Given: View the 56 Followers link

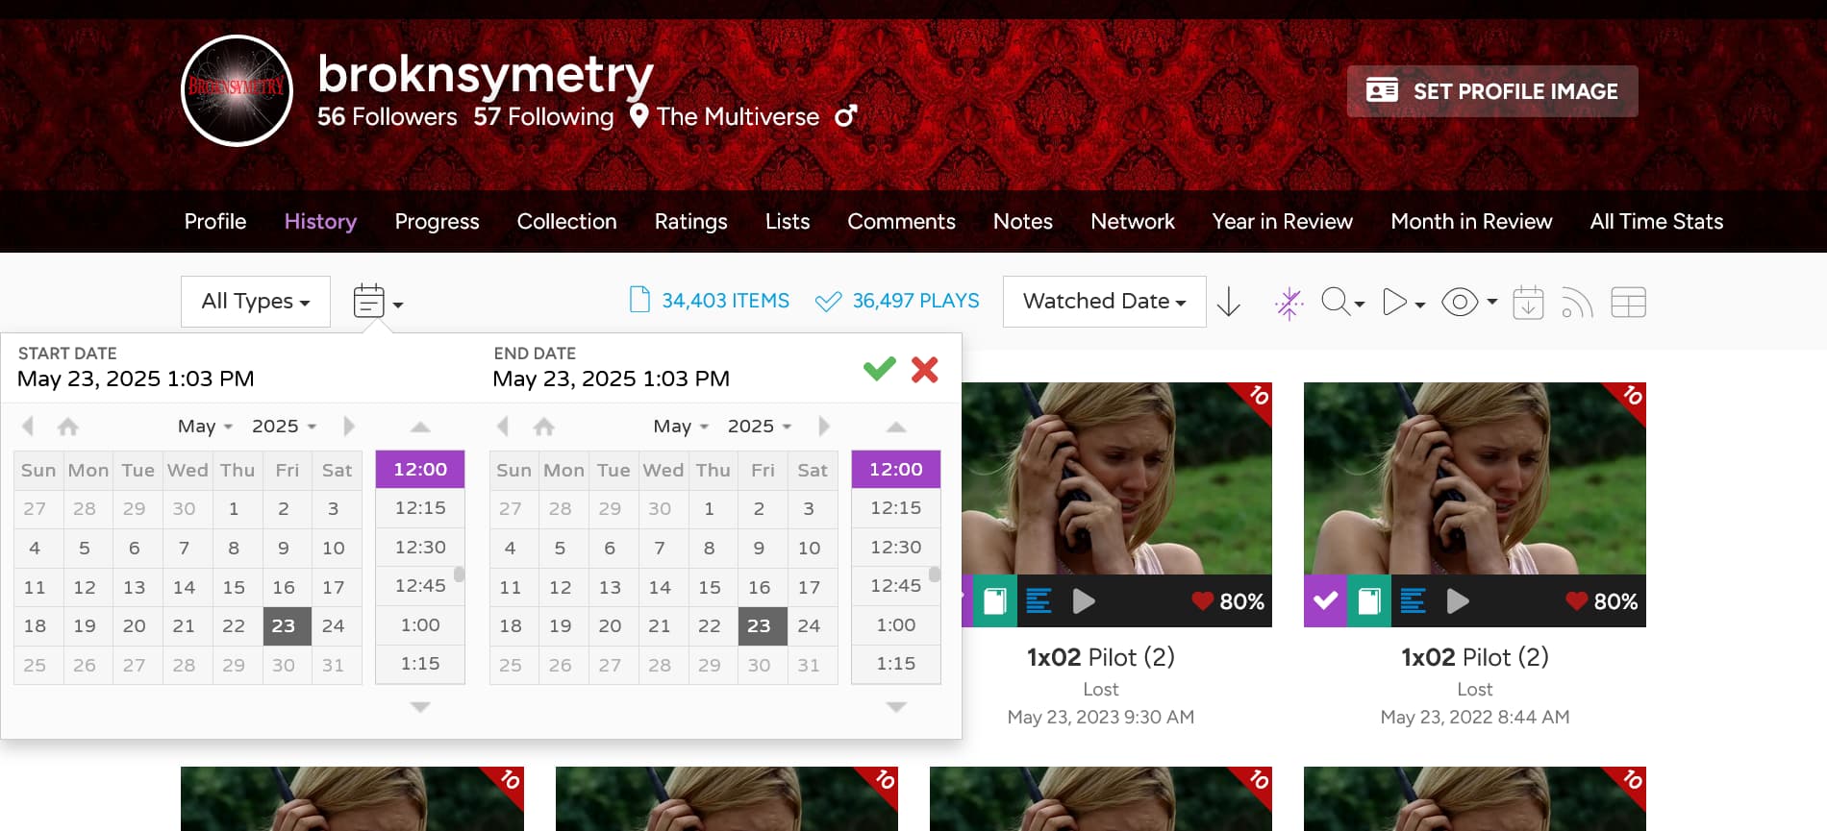Looking at the screenshot, I should pos(387,116).
